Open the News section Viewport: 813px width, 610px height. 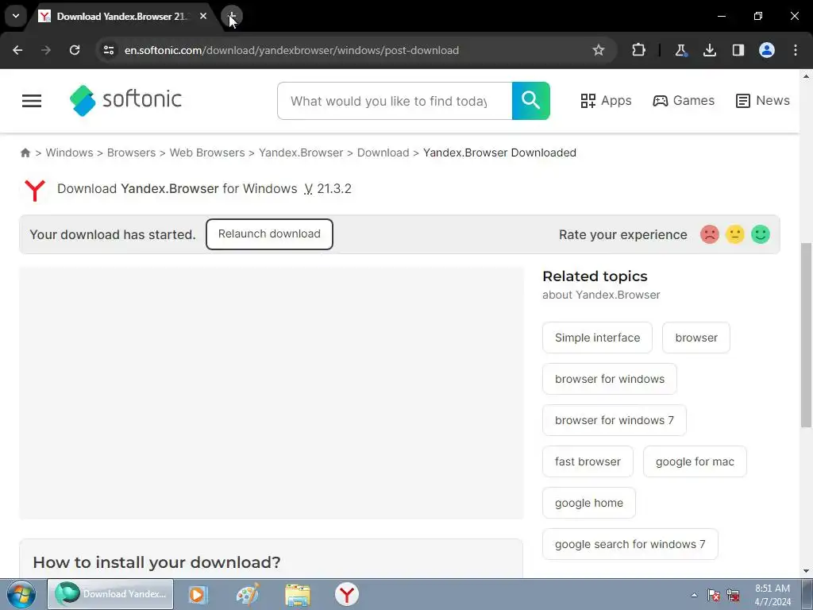pos(763,101)
